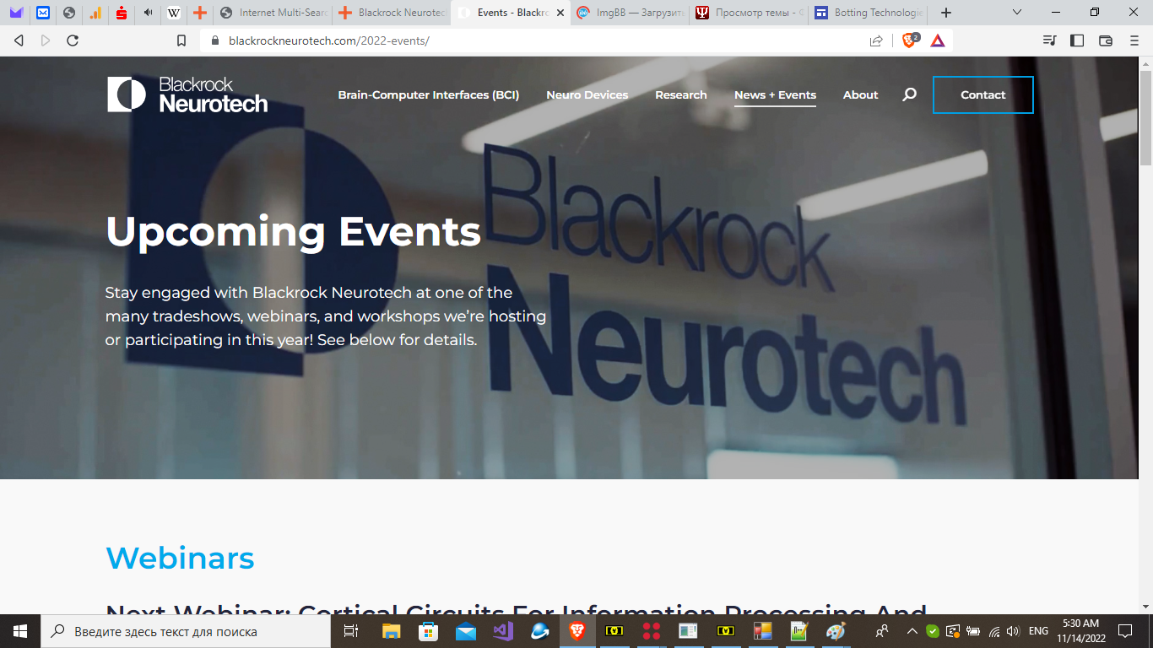Image resolution: width=1153 pixels, height=648 pixels.
Task: Open the Paint palette taskbar icon
Action: (x=836, y=631)
